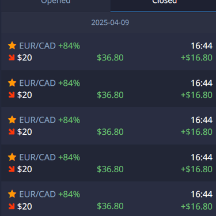Viewport: 216px width, 216px height.
Task: Select the Closed trades tab
Action: pyautogui.click(x=164, y=4)
